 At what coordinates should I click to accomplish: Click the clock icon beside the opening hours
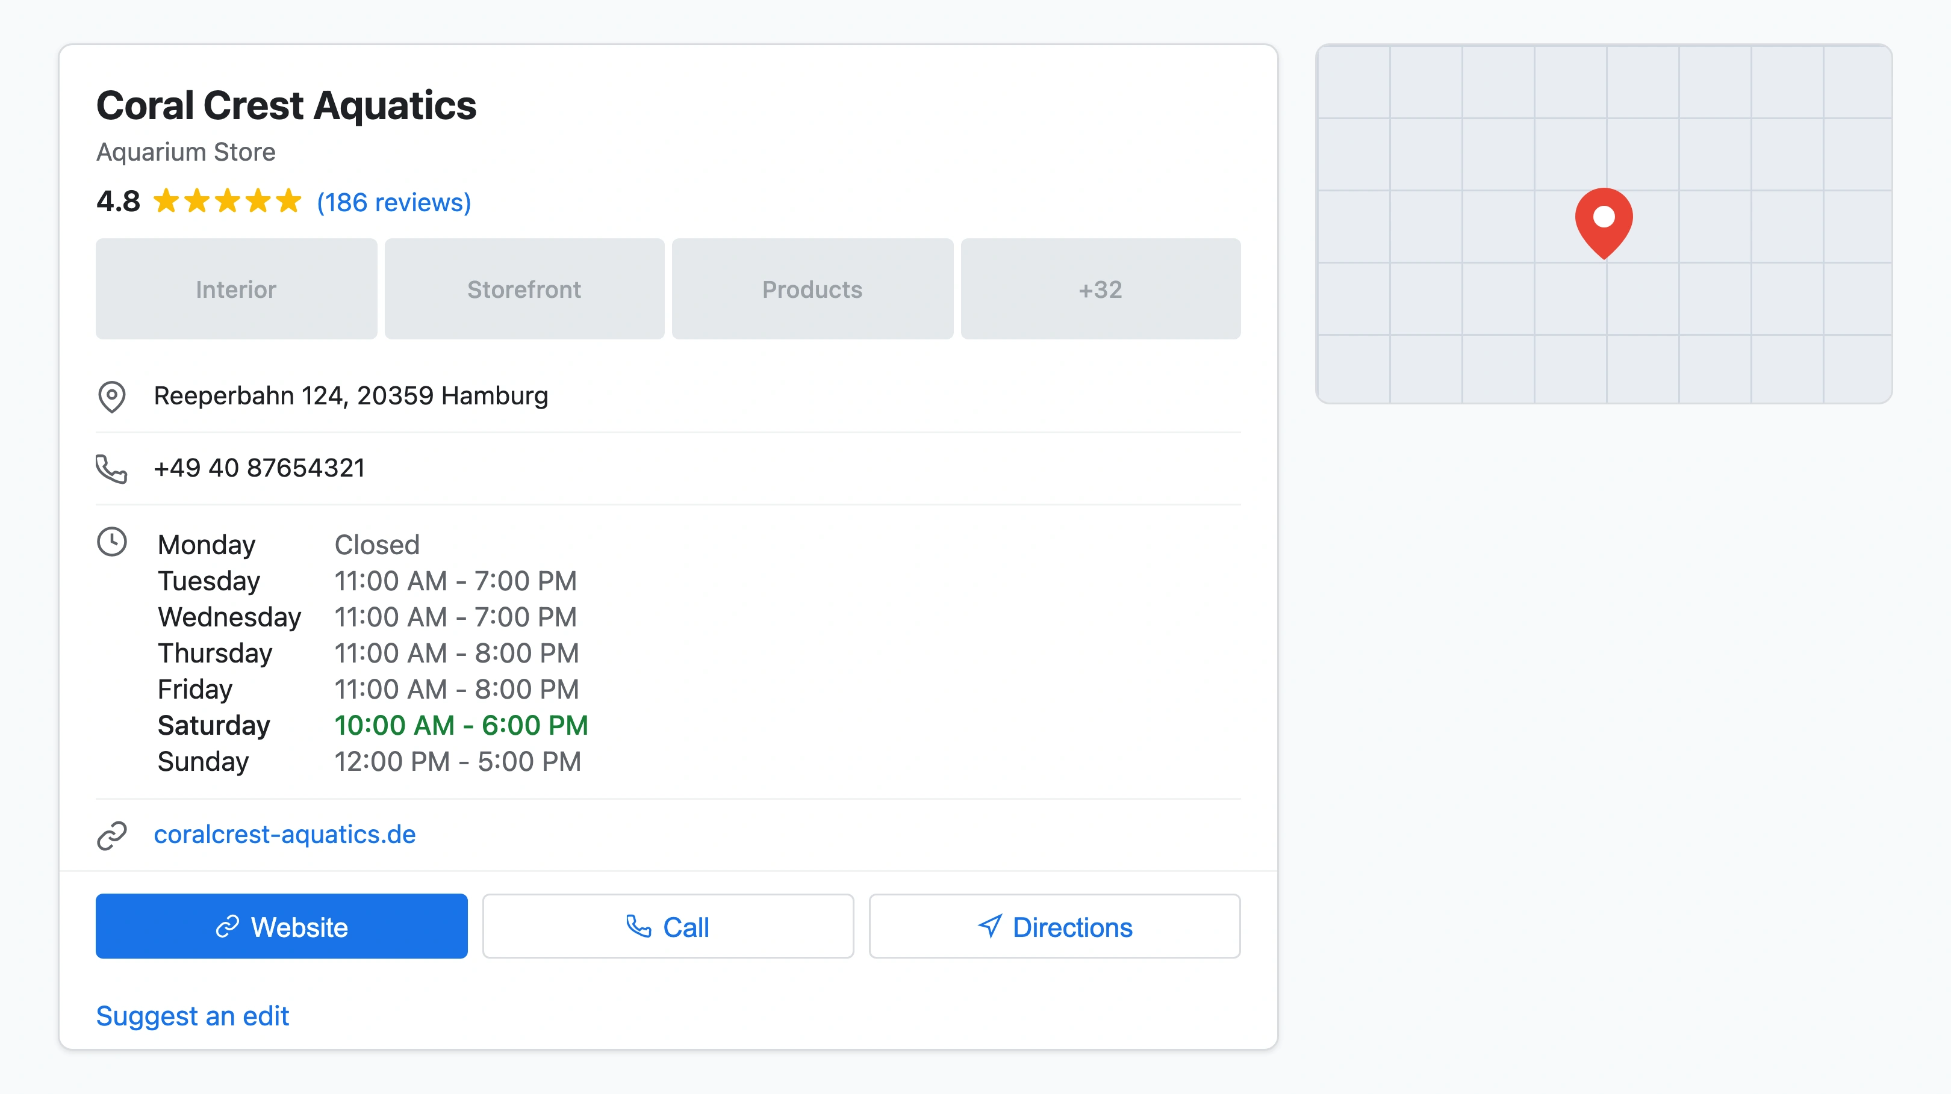tap(112, 543)
